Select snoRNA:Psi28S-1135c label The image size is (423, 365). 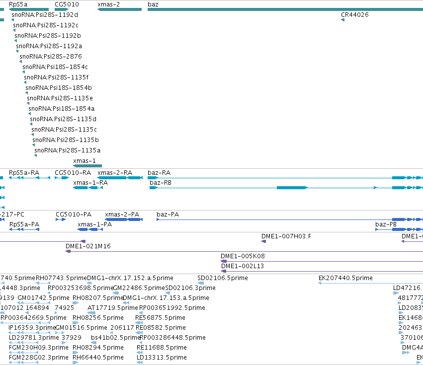64,130
